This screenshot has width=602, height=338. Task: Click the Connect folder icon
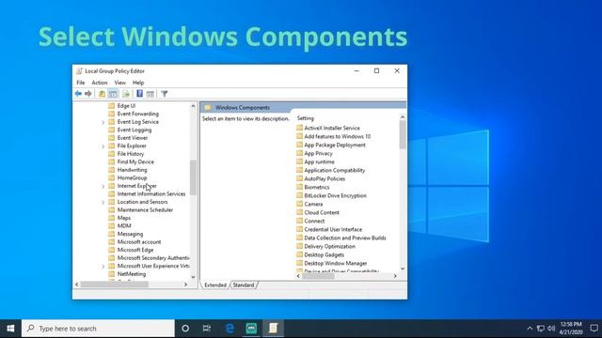pos(299,221)
